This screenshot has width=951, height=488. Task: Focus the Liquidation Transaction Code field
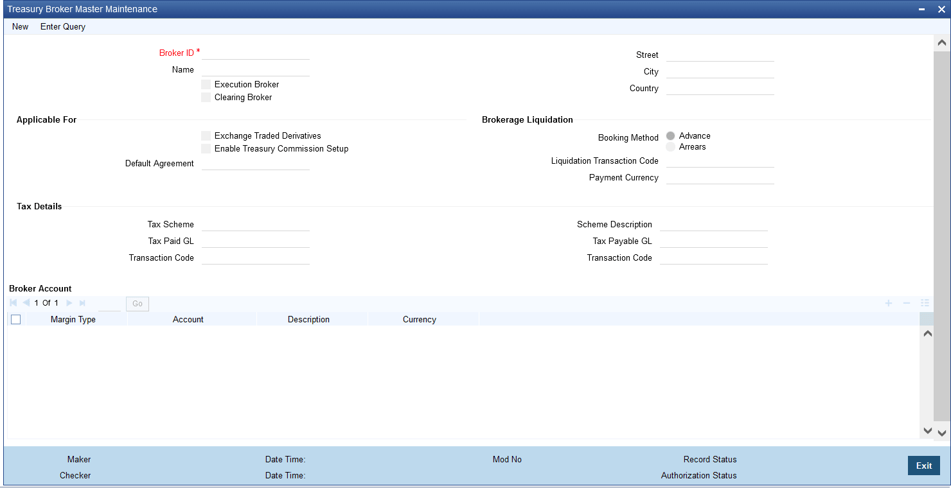720,161
